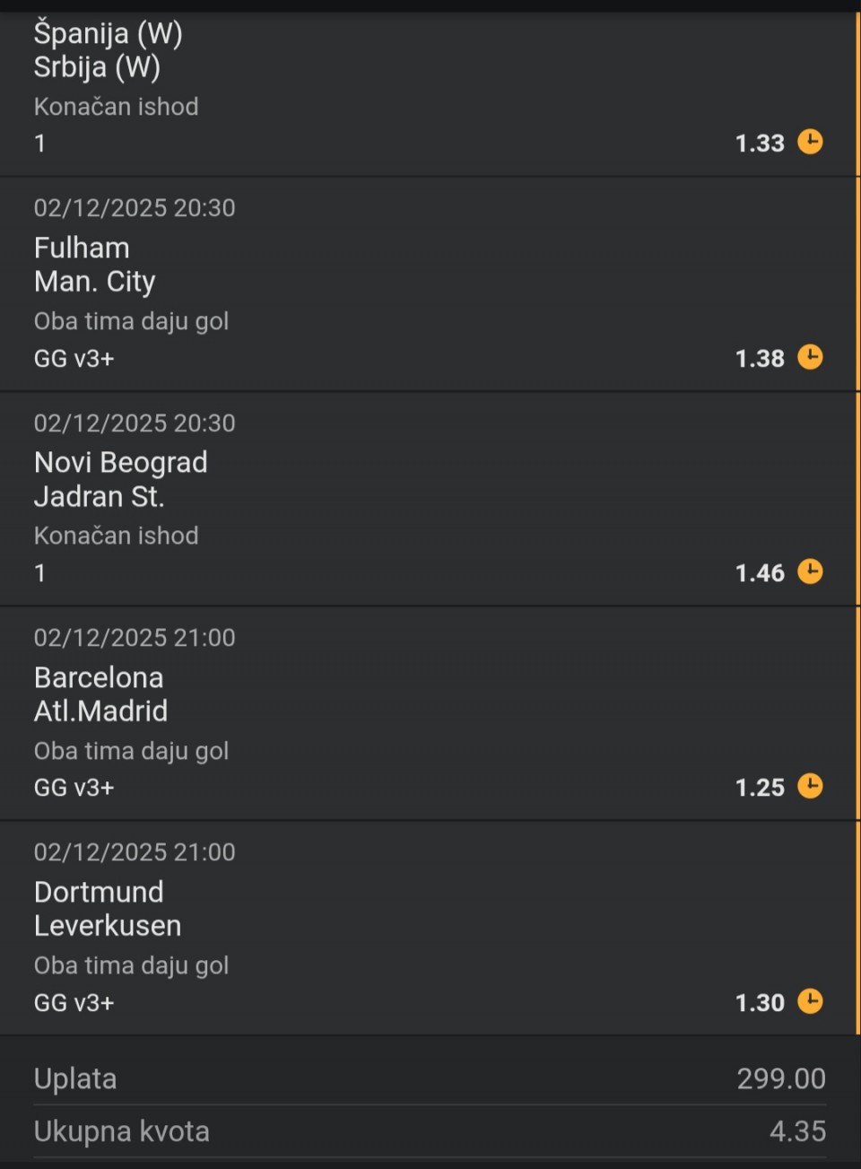
Task: Click Oba tima daju gol under Man. City
Action: click(x=131, y=321)
